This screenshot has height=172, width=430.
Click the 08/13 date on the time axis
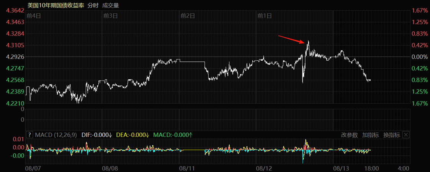(340, 168)
